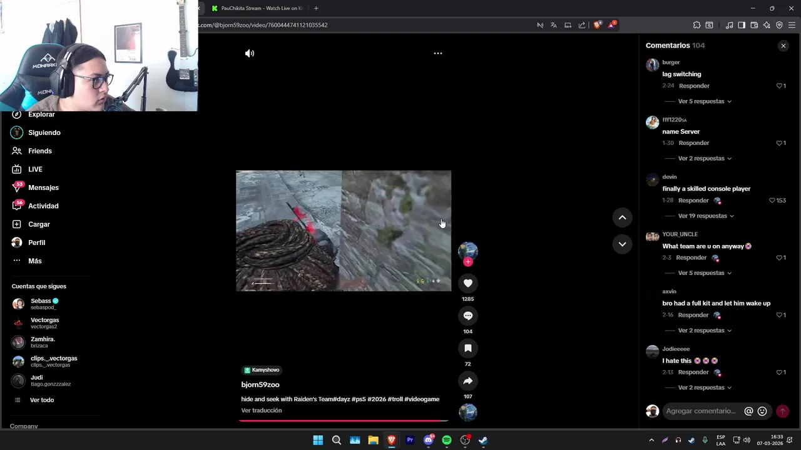Like devin's comment with 153 likes

pyautogui.click(x=772, y=201)
